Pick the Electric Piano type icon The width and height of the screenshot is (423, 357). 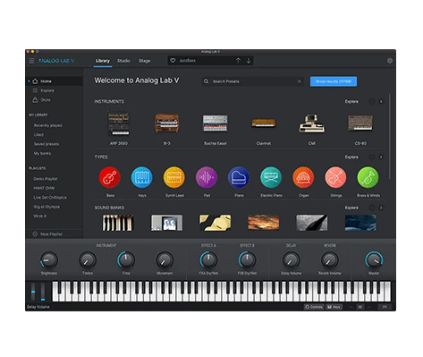[271, 177]
